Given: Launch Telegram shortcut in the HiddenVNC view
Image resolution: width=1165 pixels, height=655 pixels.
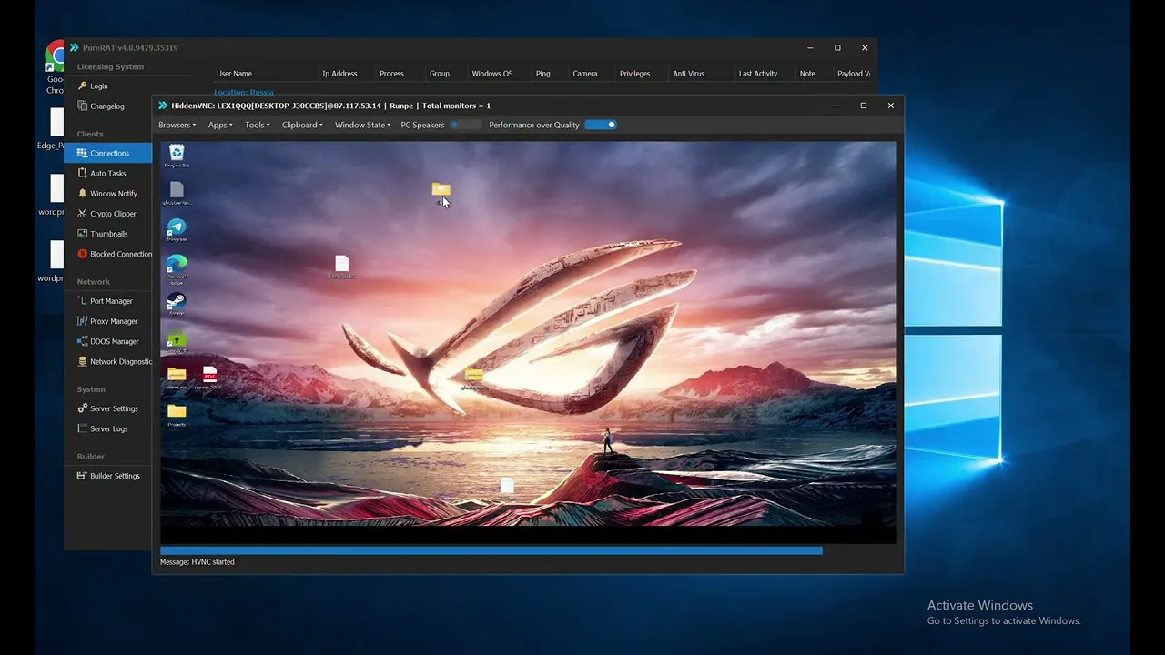Looking at the screenshot, I should pos(177,227).
